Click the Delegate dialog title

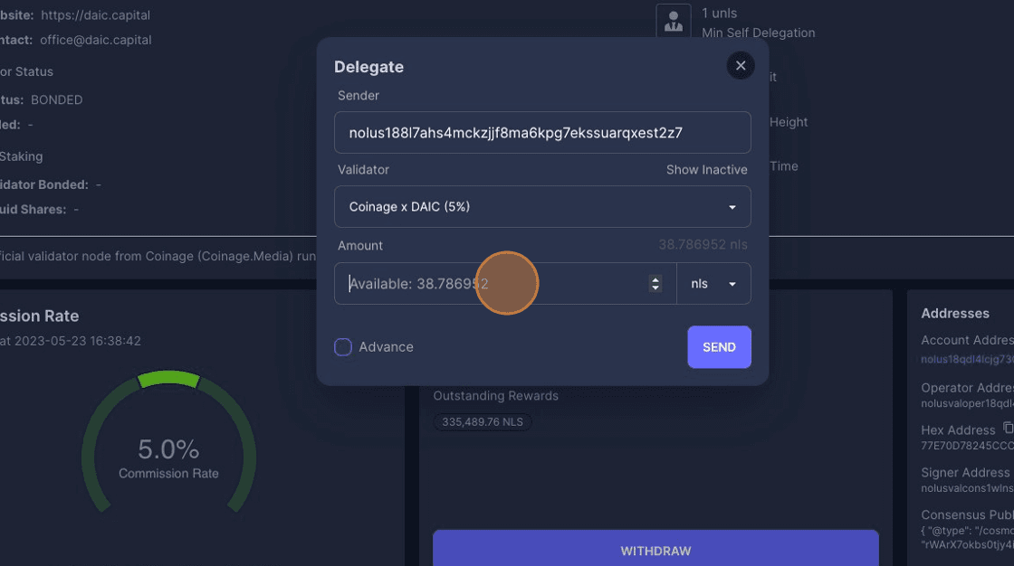[368, 67]
